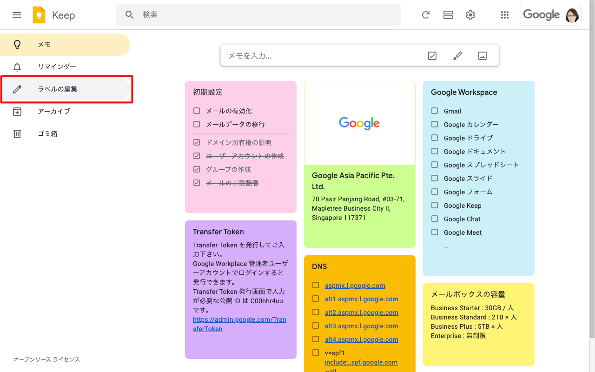Create a new image note

point(483,56)
